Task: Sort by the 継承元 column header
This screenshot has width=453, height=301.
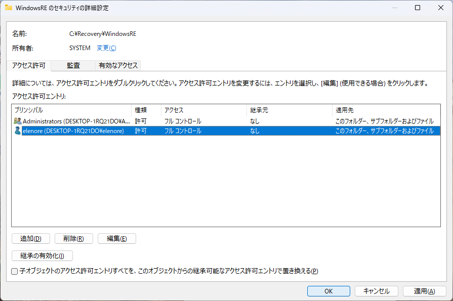Action: tap(289, 110)
